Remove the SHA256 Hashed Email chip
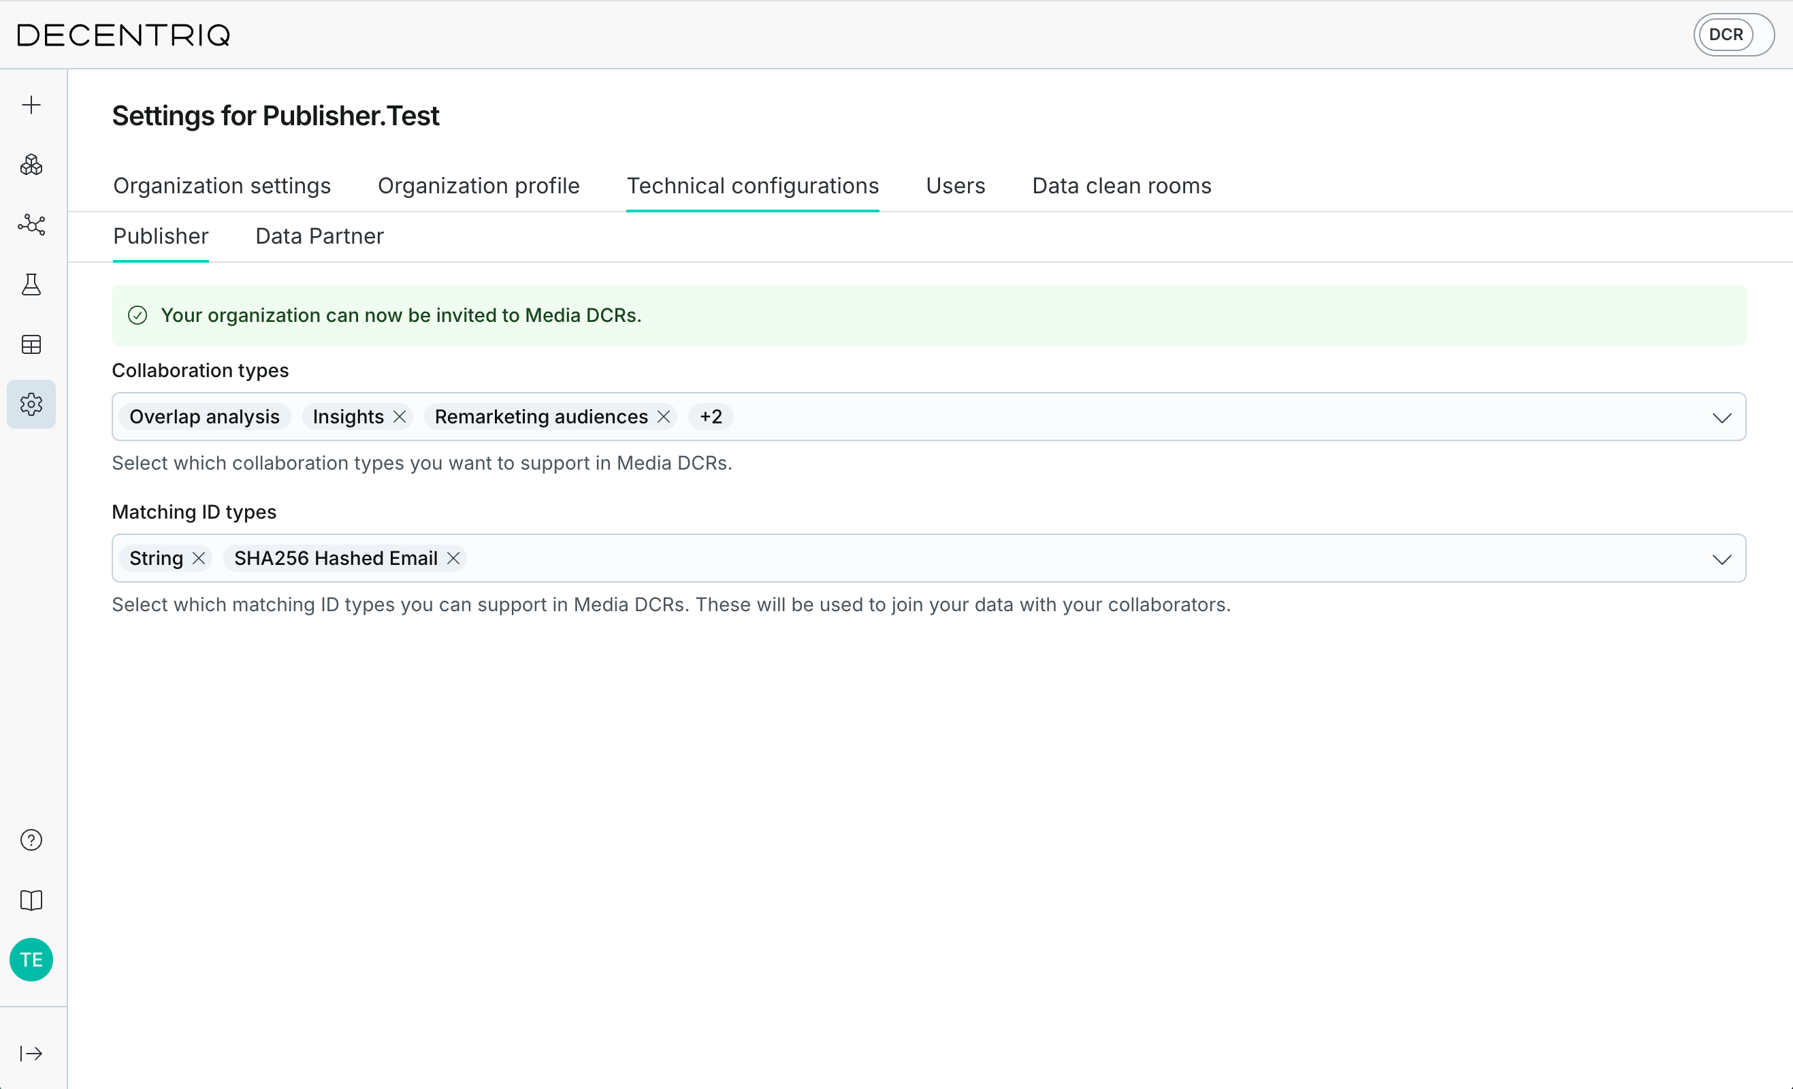Screen dimensions: 1793x1089 click(x=453, y=558)
